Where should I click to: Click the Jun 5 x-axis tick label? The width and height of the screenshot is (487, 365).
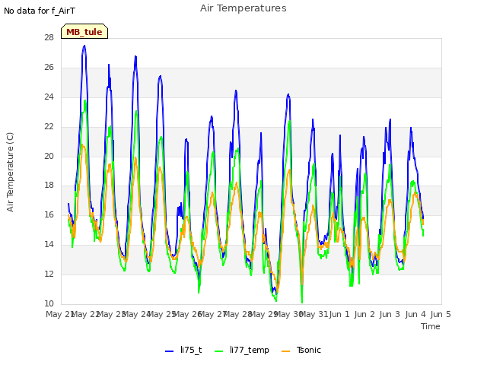(x=441, y=314)
